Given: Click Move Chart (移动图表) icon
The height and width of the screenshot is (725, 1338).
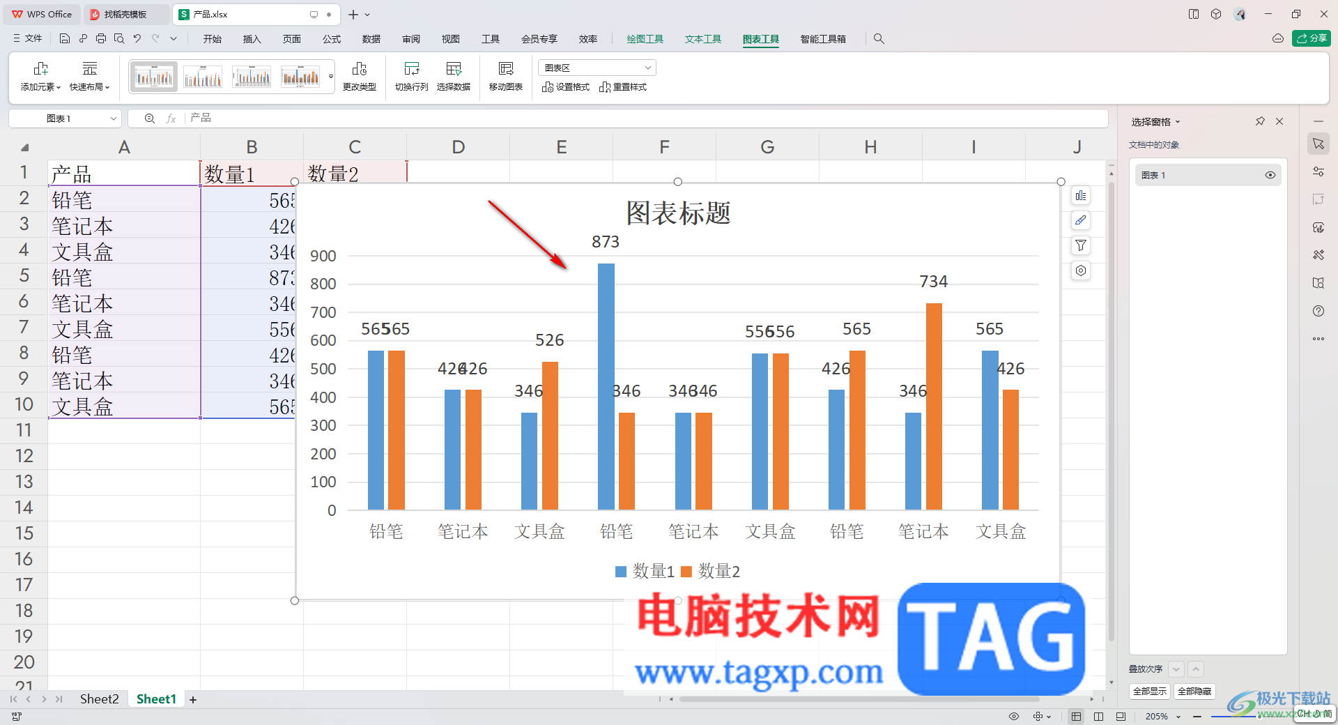Looking at the screenshot, I should coord(506,68).
